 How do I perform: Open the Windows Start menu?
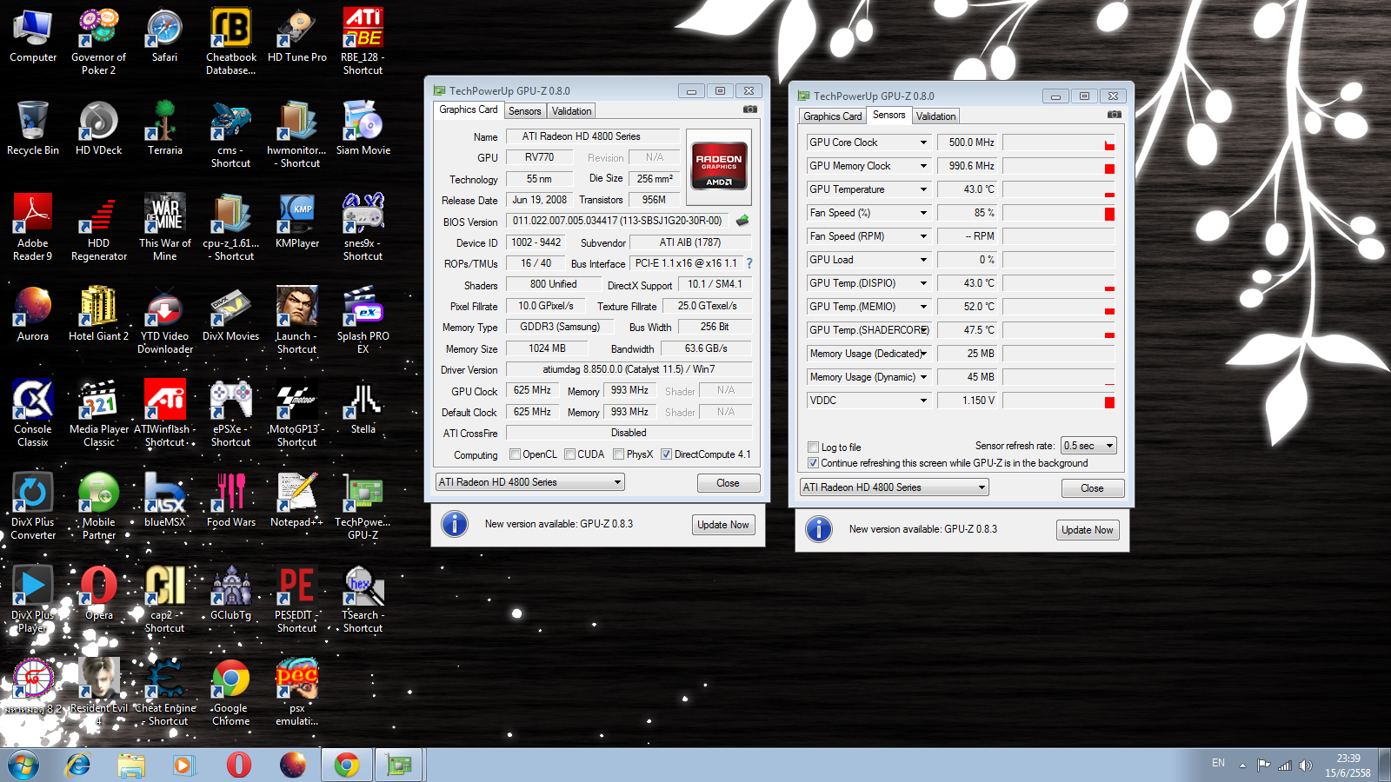[x=23, y=765]
